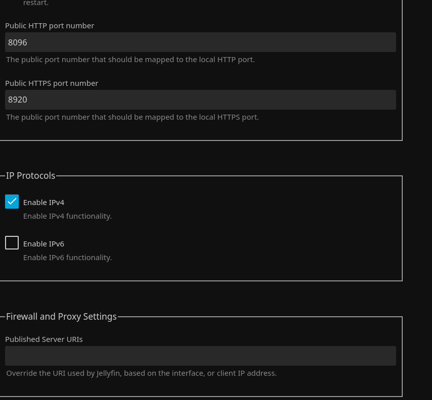Click the "Public HTTP port number" label

tap(50, 26)
